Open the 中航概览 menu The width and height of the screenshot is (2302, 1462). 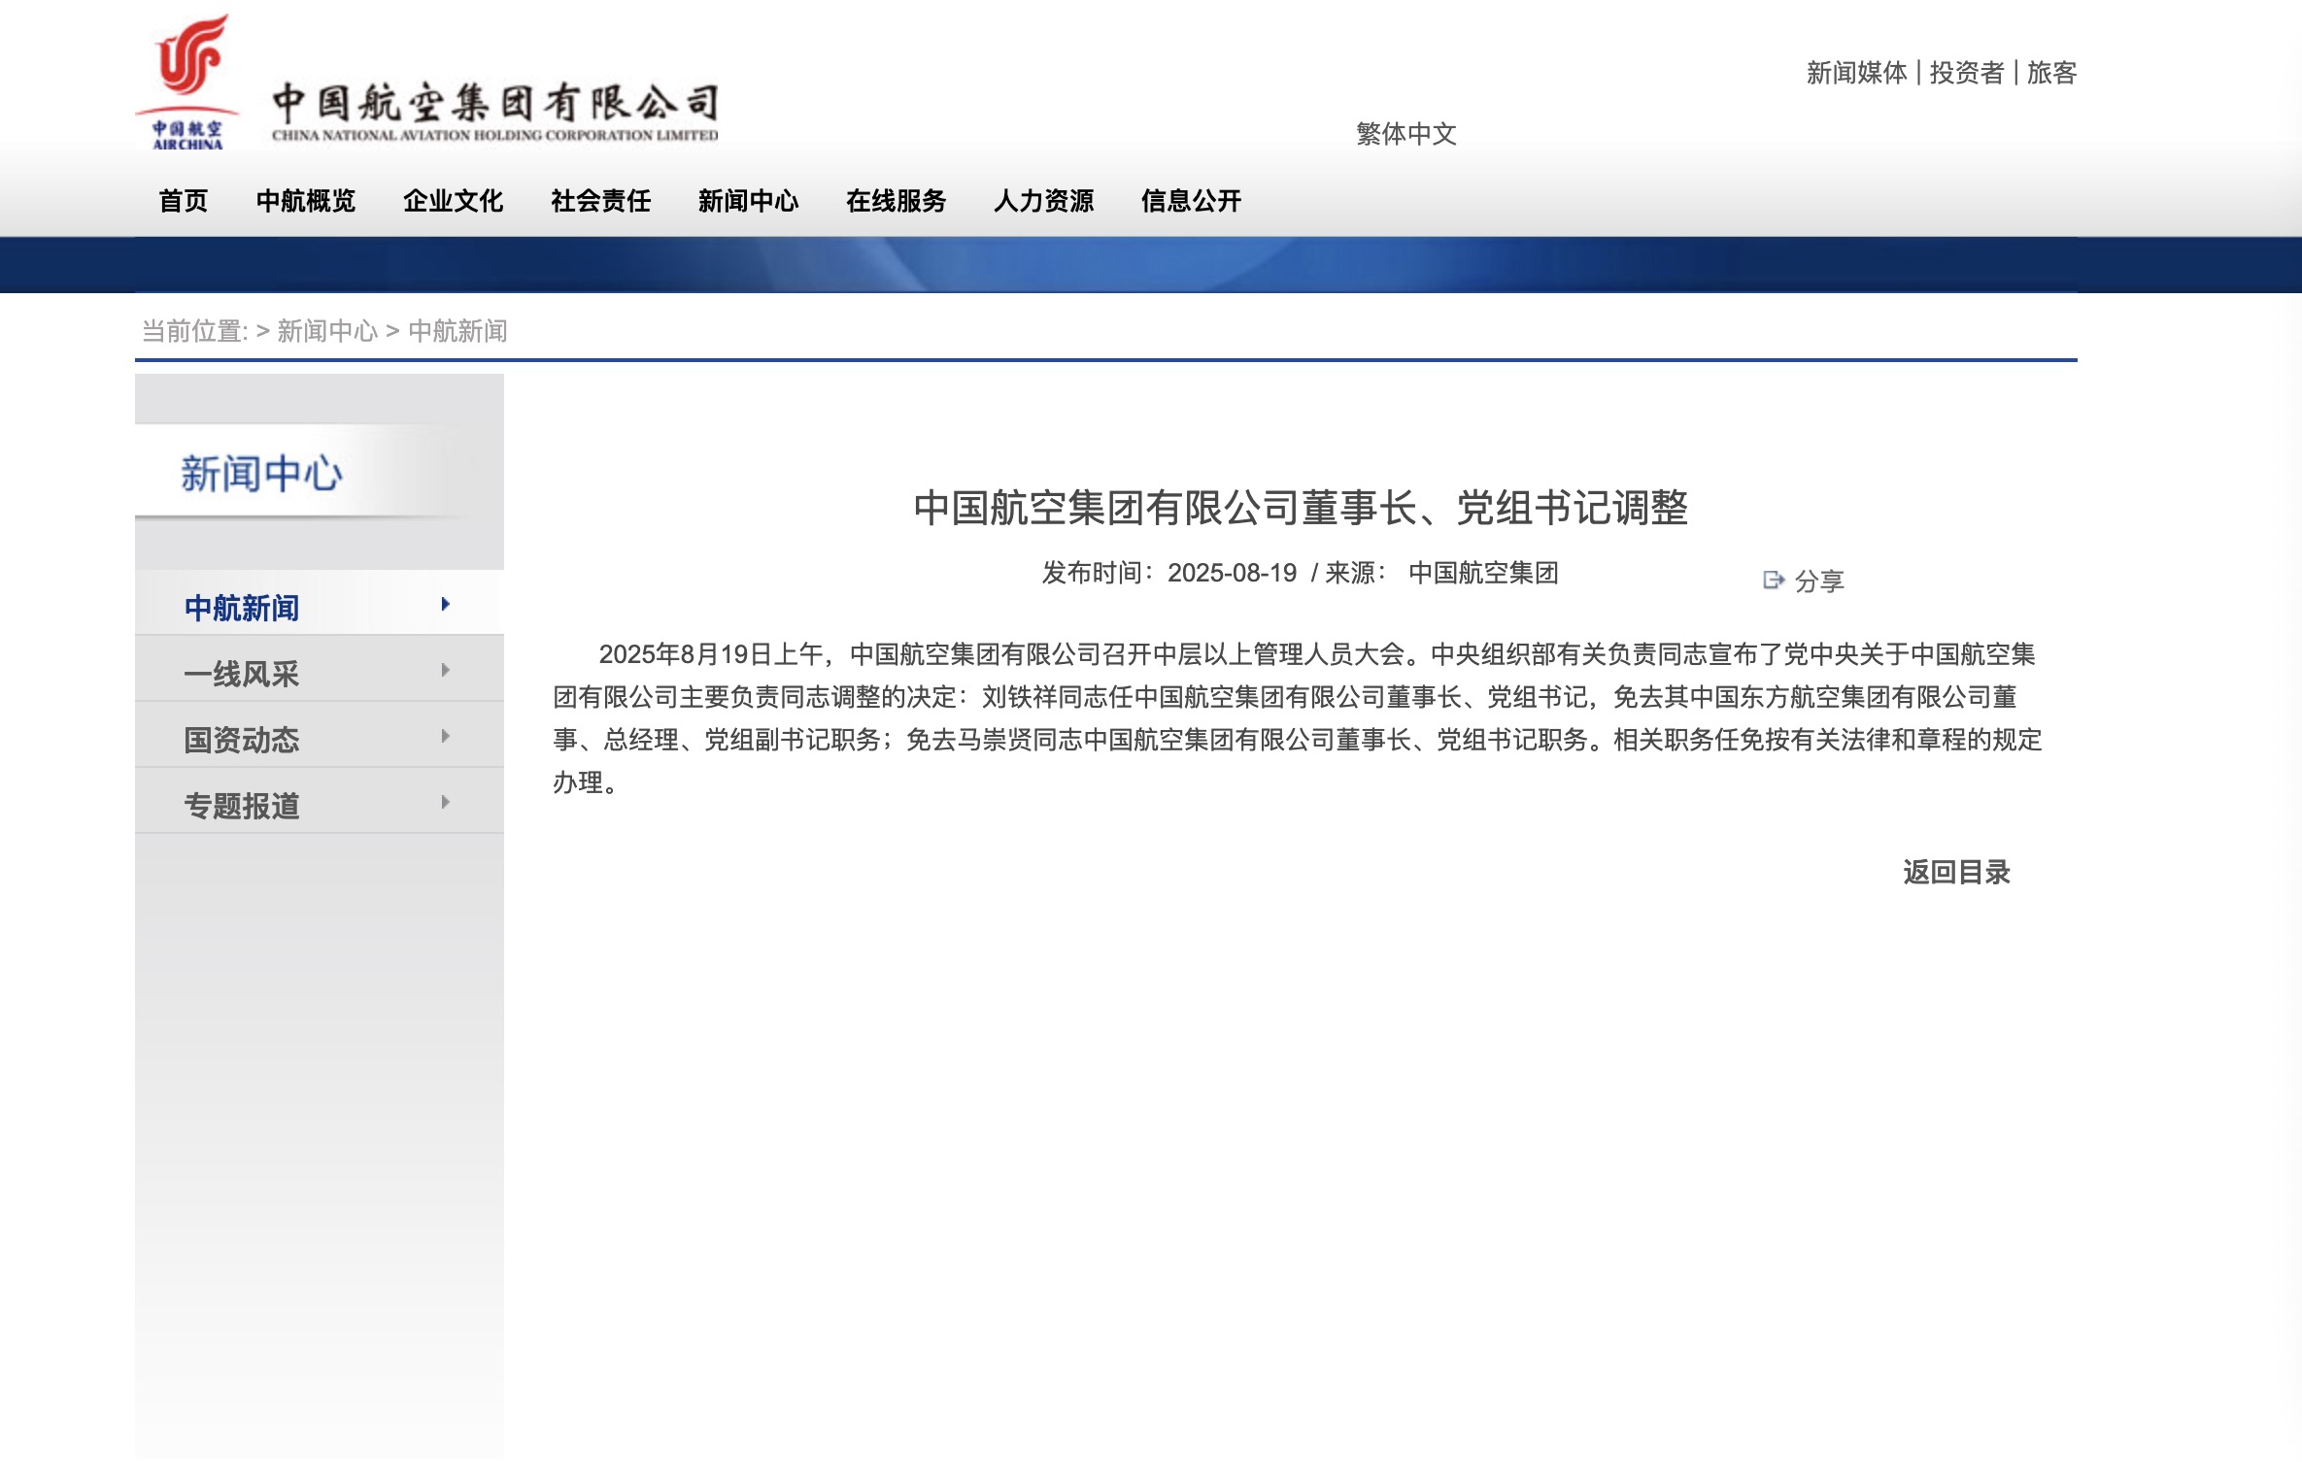(305, 201)
